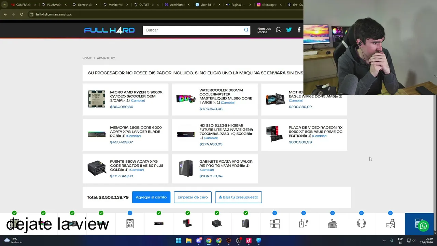
Task: Change the Radeon RX 9060 XT card
Action: [x=319, y=136]
